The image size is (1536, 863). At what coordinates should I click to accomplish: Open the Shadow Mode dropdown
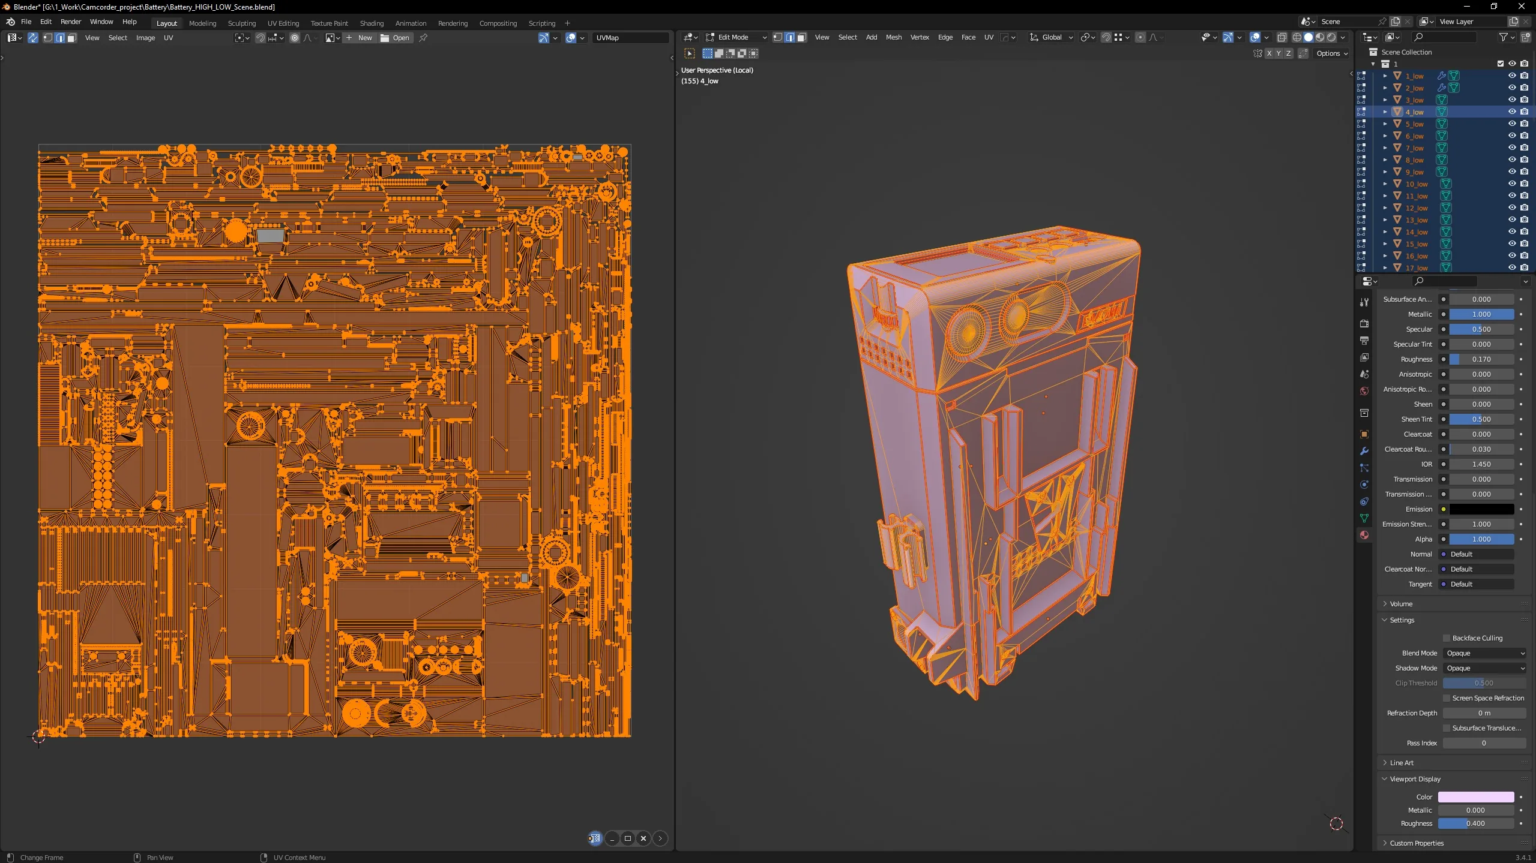point(1484,668)
